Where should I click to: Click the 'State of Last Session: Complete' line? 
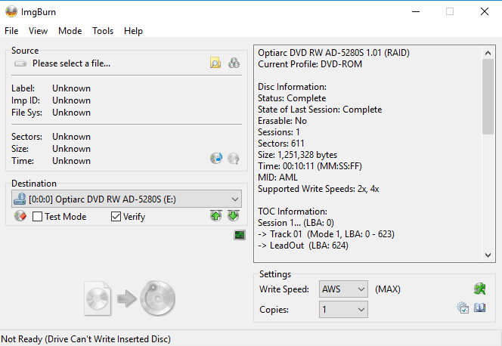pyautogui.click(x=320, y=110)
